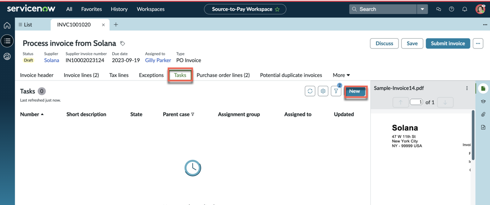Open more actions ellipsis next to Submit invoice
The image size is (490, 205).
[478, 44]
